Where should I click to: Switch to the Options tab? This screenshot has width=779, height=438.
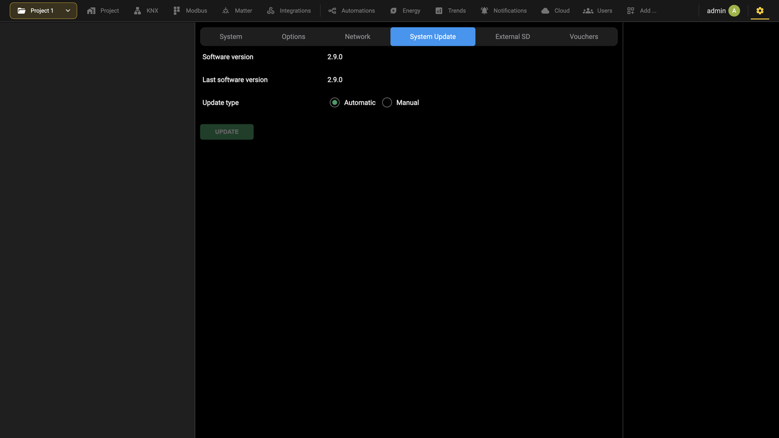pos(294,36)
